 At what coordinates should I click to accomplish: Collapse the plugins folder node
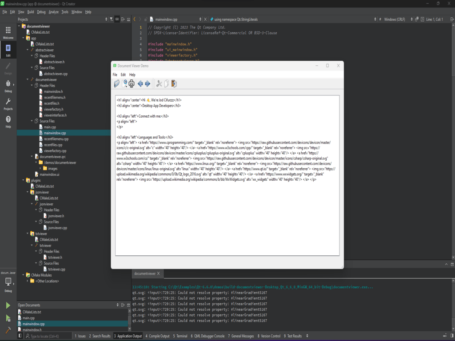point(24,180)
